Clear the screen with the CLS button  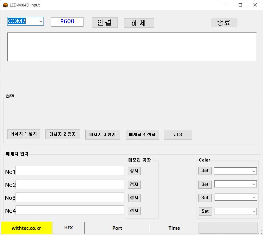click(178, 135)
